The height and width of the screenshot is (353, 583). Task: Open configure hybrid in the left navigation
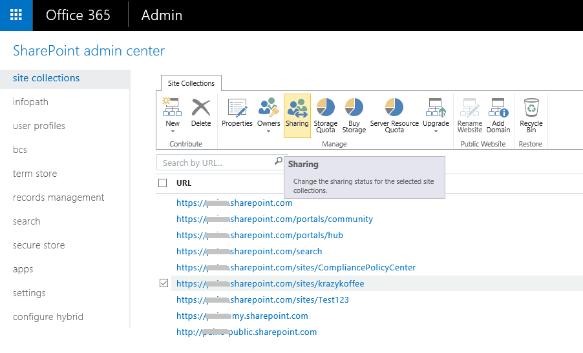[x=48, y=317]
